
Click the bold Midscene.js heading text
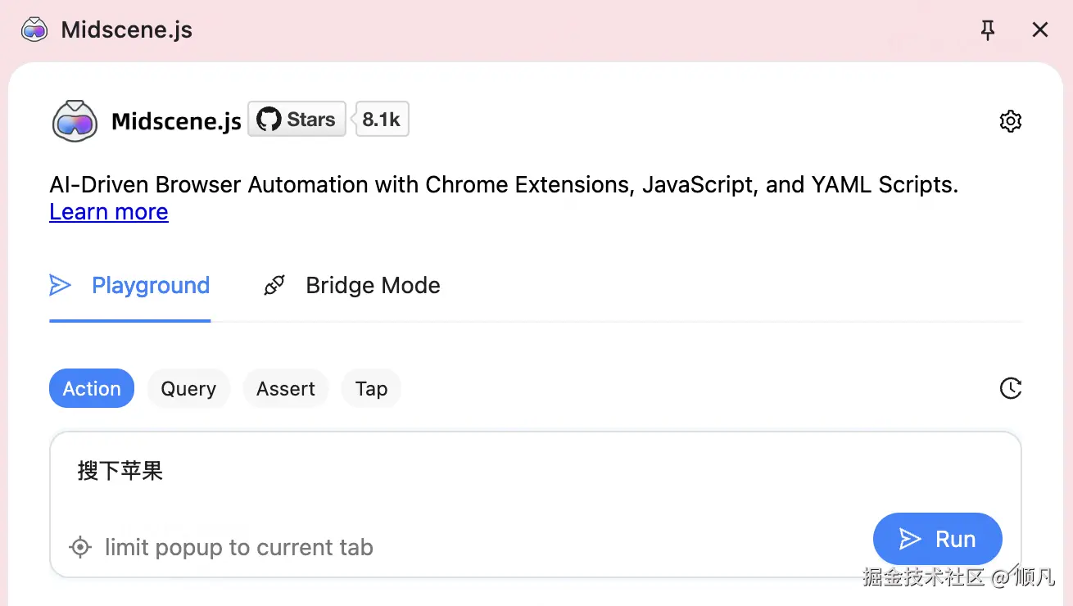pyautogui.click(x=176, y=122)
